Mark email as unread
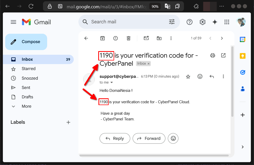Viewport: 254px width, 165px height. [x=146, y=38]
